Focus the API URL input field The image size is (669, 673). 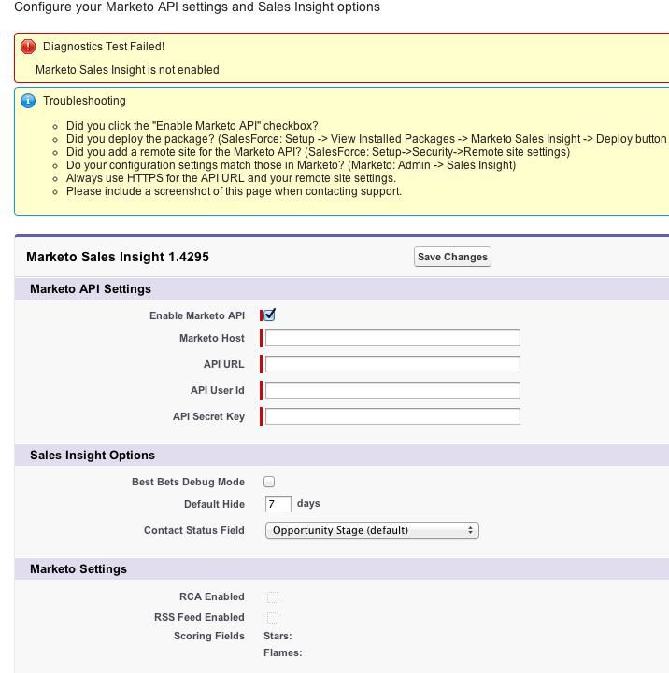(x=392, y=364)
